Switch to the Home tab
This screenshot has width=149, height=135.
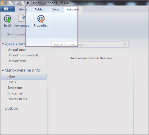coord(23,10)
